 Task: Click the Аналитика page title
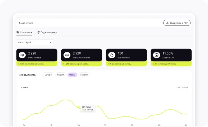[x=26, y=23]
